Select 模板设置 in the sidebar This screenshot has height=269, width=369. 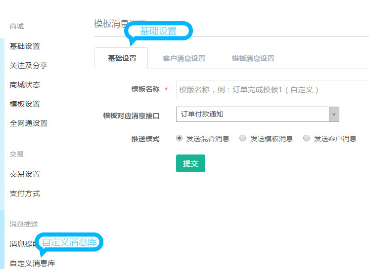25,104
